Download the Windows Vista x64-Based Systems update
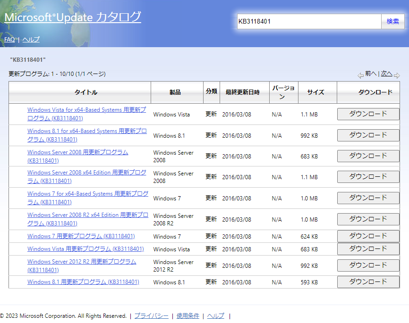 (368, 114)
